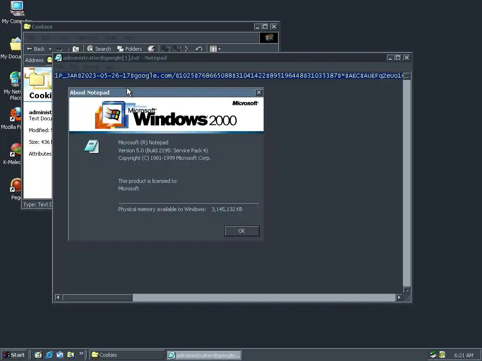Viewport: 482px width, 361px height.
Task: Click the Delete X icon in Cookies toolbar
Action: 188,49
